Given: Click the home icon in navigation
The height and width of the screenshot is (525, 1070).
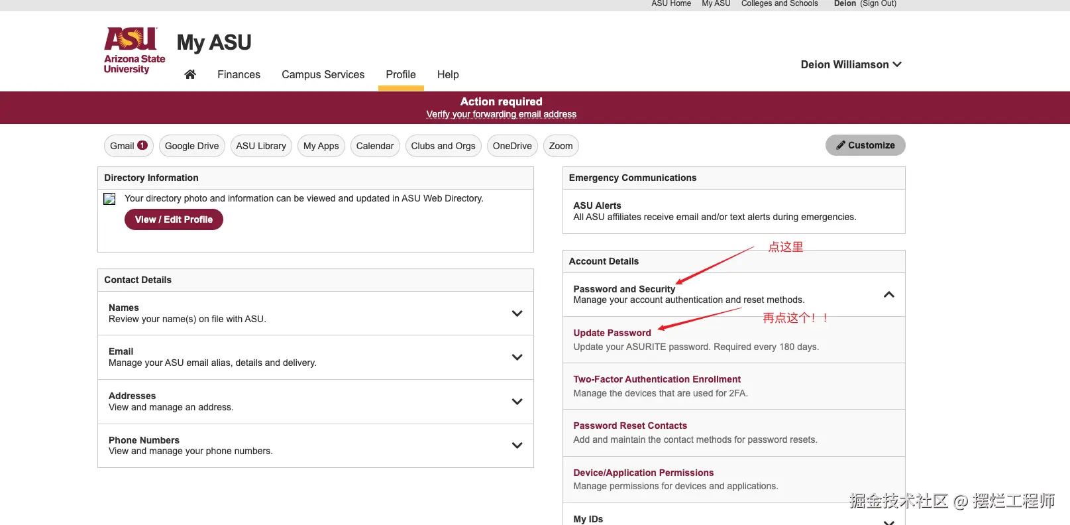Looking at the screenshot, I should 190,74.
